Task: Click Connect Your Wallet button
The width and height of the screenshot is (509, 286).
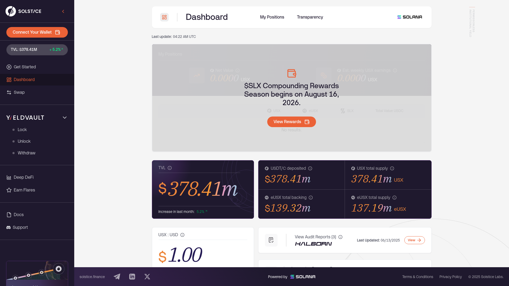Action: click(x=37, y=32)
